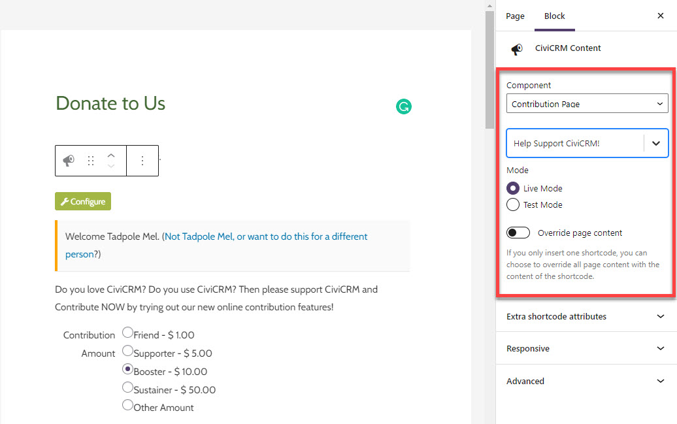Open block options three-dot menu
The width and height of the screenshot is (677, 424).
(142, 161)
